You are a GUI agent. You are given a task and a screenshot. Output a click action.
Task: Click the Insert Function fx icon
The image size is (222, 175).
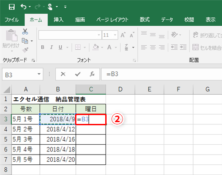pyautogui.click(x=92, y=74)
